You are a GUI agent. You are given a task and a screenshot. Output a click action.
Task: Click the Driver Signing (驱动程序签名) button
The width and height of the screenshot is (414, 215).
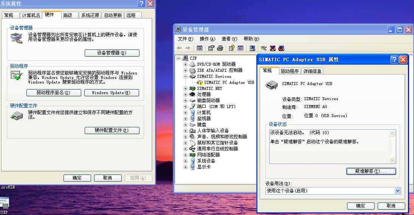54,93
